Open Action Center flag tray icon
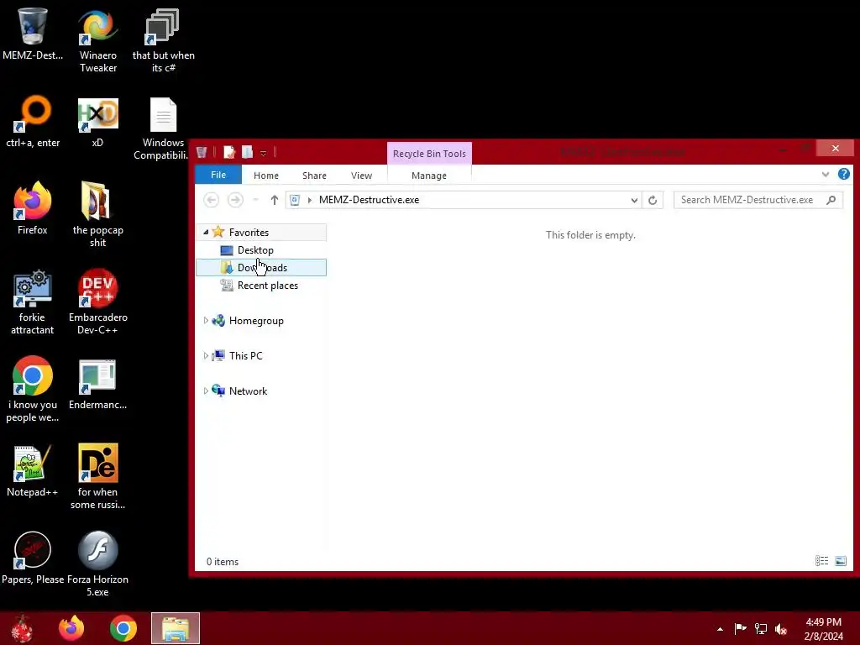 tap(740, 628)
